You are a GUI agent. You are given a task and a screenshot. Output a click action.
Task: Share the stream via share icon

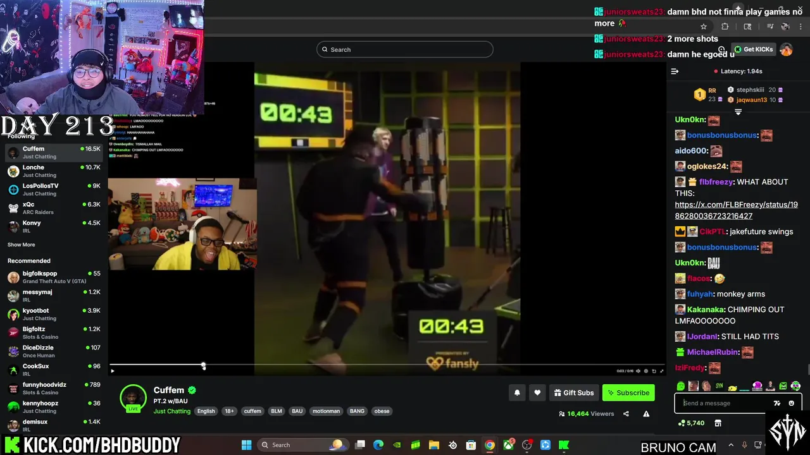[x=626, y=414]
